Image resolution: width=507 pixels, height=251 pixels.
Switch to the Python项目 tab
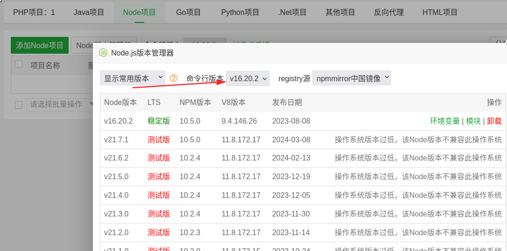(240, 12)
